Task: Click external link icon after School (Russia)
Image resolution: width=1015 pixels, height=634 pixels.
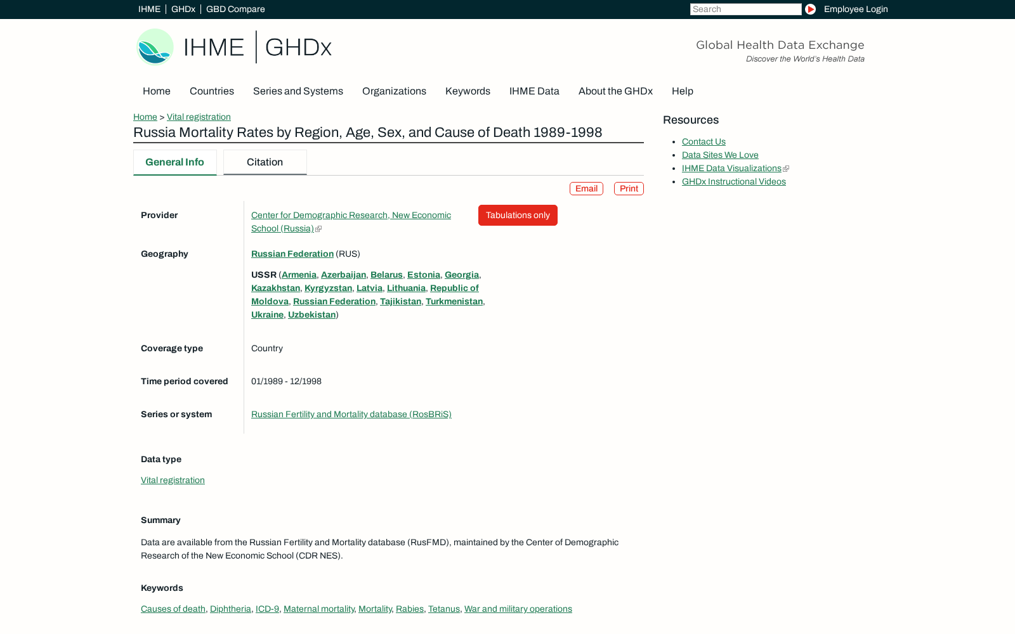Action: point(318,229)
